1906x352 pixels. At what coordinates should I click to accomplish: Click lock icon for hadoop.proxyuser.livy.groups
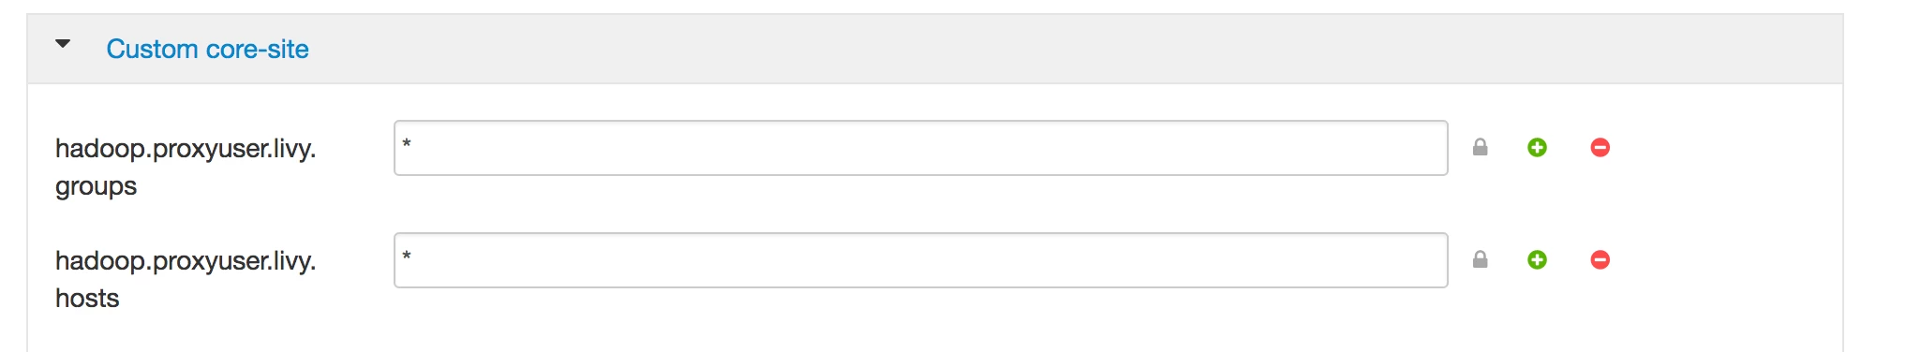click(x=1480, y=147)
